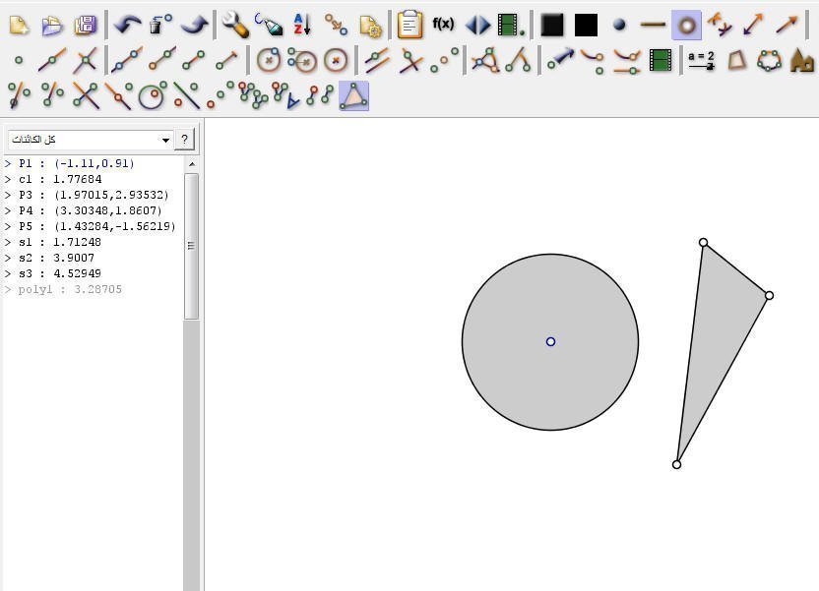Click the clipboard comment icon
This screenshot has width=819, height=591.
pyautogui.click(x=410, y=25)
